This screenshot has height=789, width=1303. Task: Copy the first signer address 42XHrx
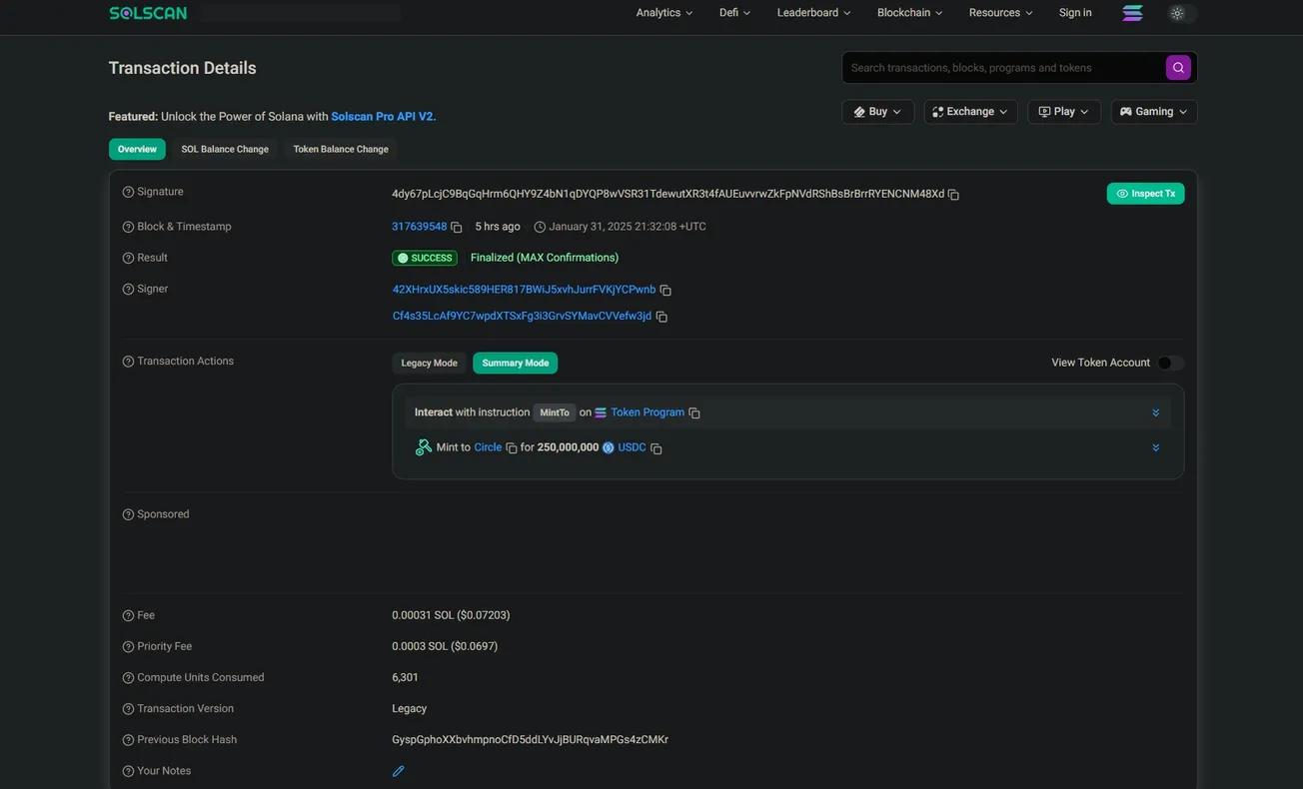tap(665, 291)
